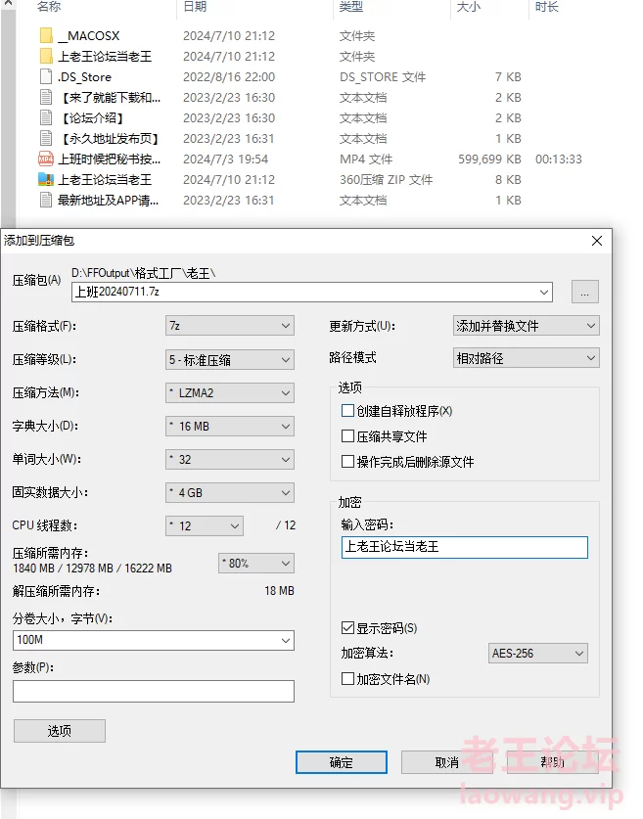Click the 最新地址及APP请... document icon

pos(46,200)
